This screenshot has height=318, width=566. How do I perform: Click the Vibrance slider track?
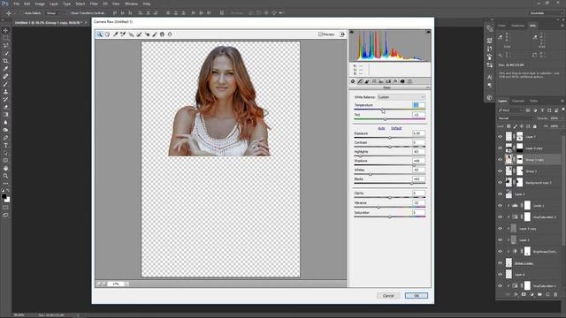(x=389, y=207)
